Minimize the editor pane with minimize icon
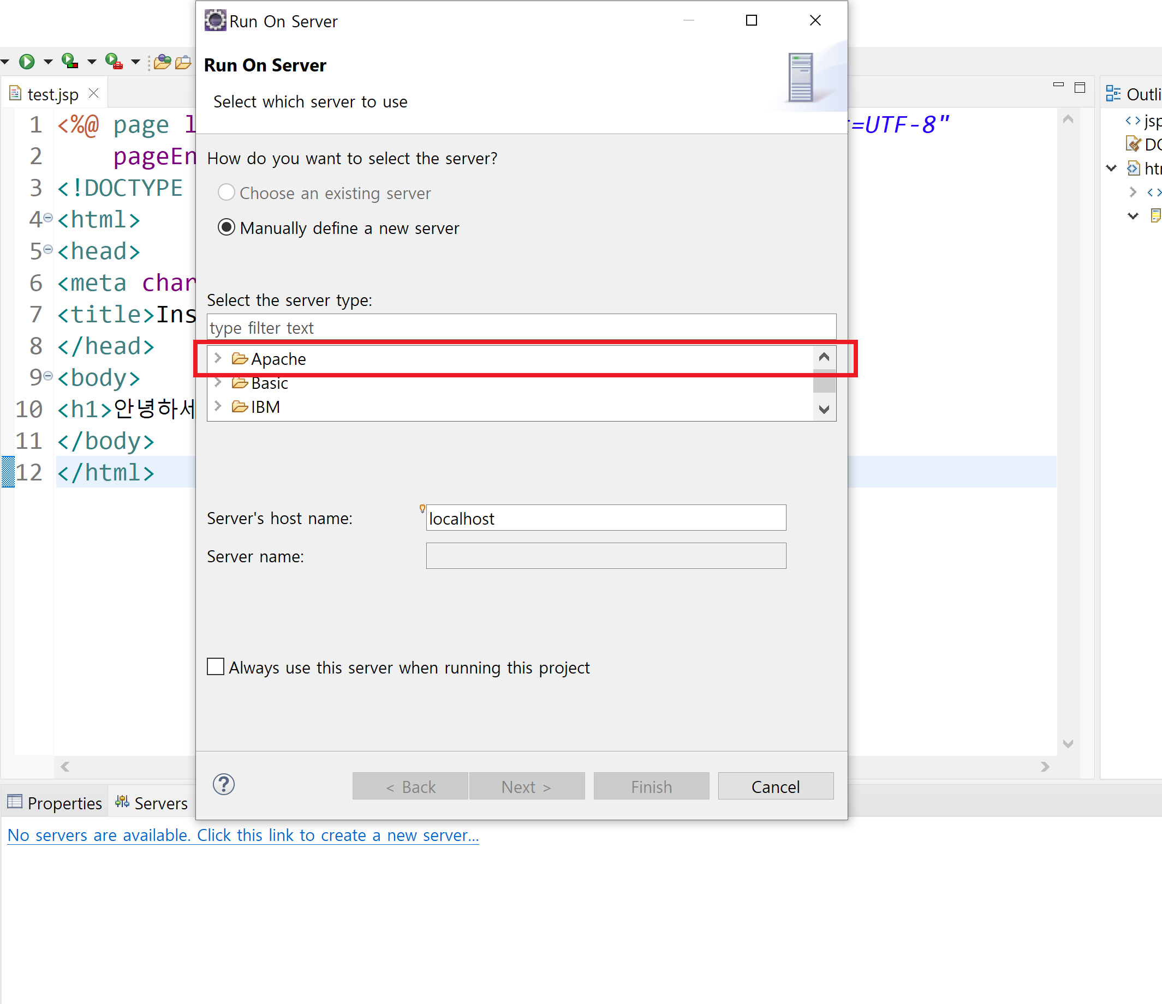Image resolution: width=1162 pixels, height=1004 pixels. tap(1058, 86)
